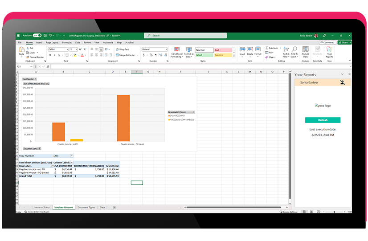
Task: Click the Merge & Center button
Action: [x=125, y=55]
